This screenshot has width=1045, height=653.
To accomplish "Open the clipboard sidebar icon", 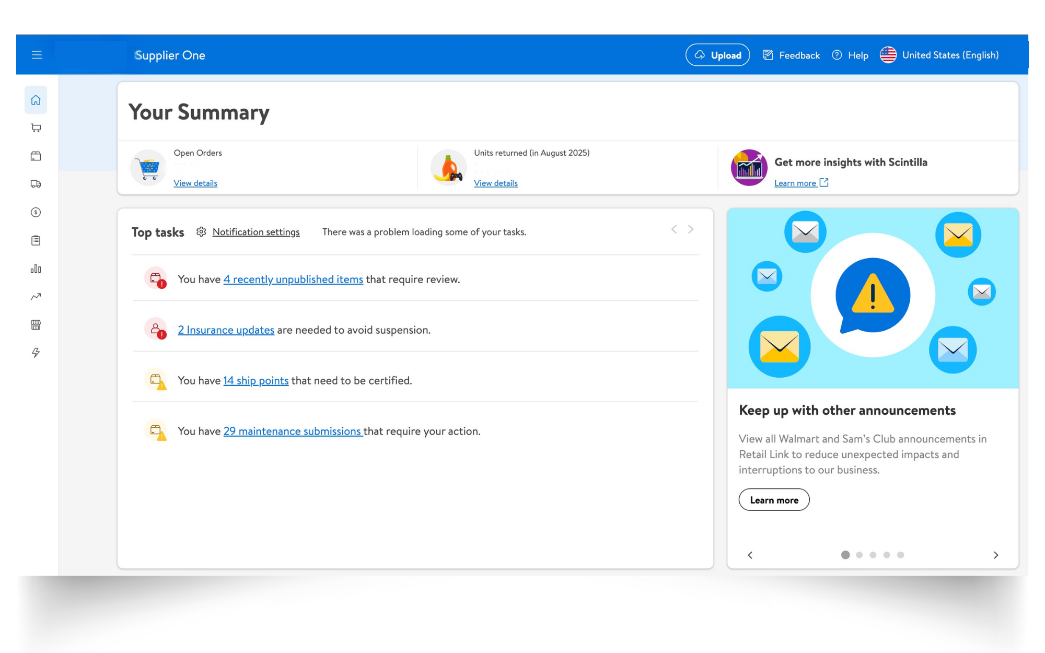I will pyautogui.click(x=36, y=240).
